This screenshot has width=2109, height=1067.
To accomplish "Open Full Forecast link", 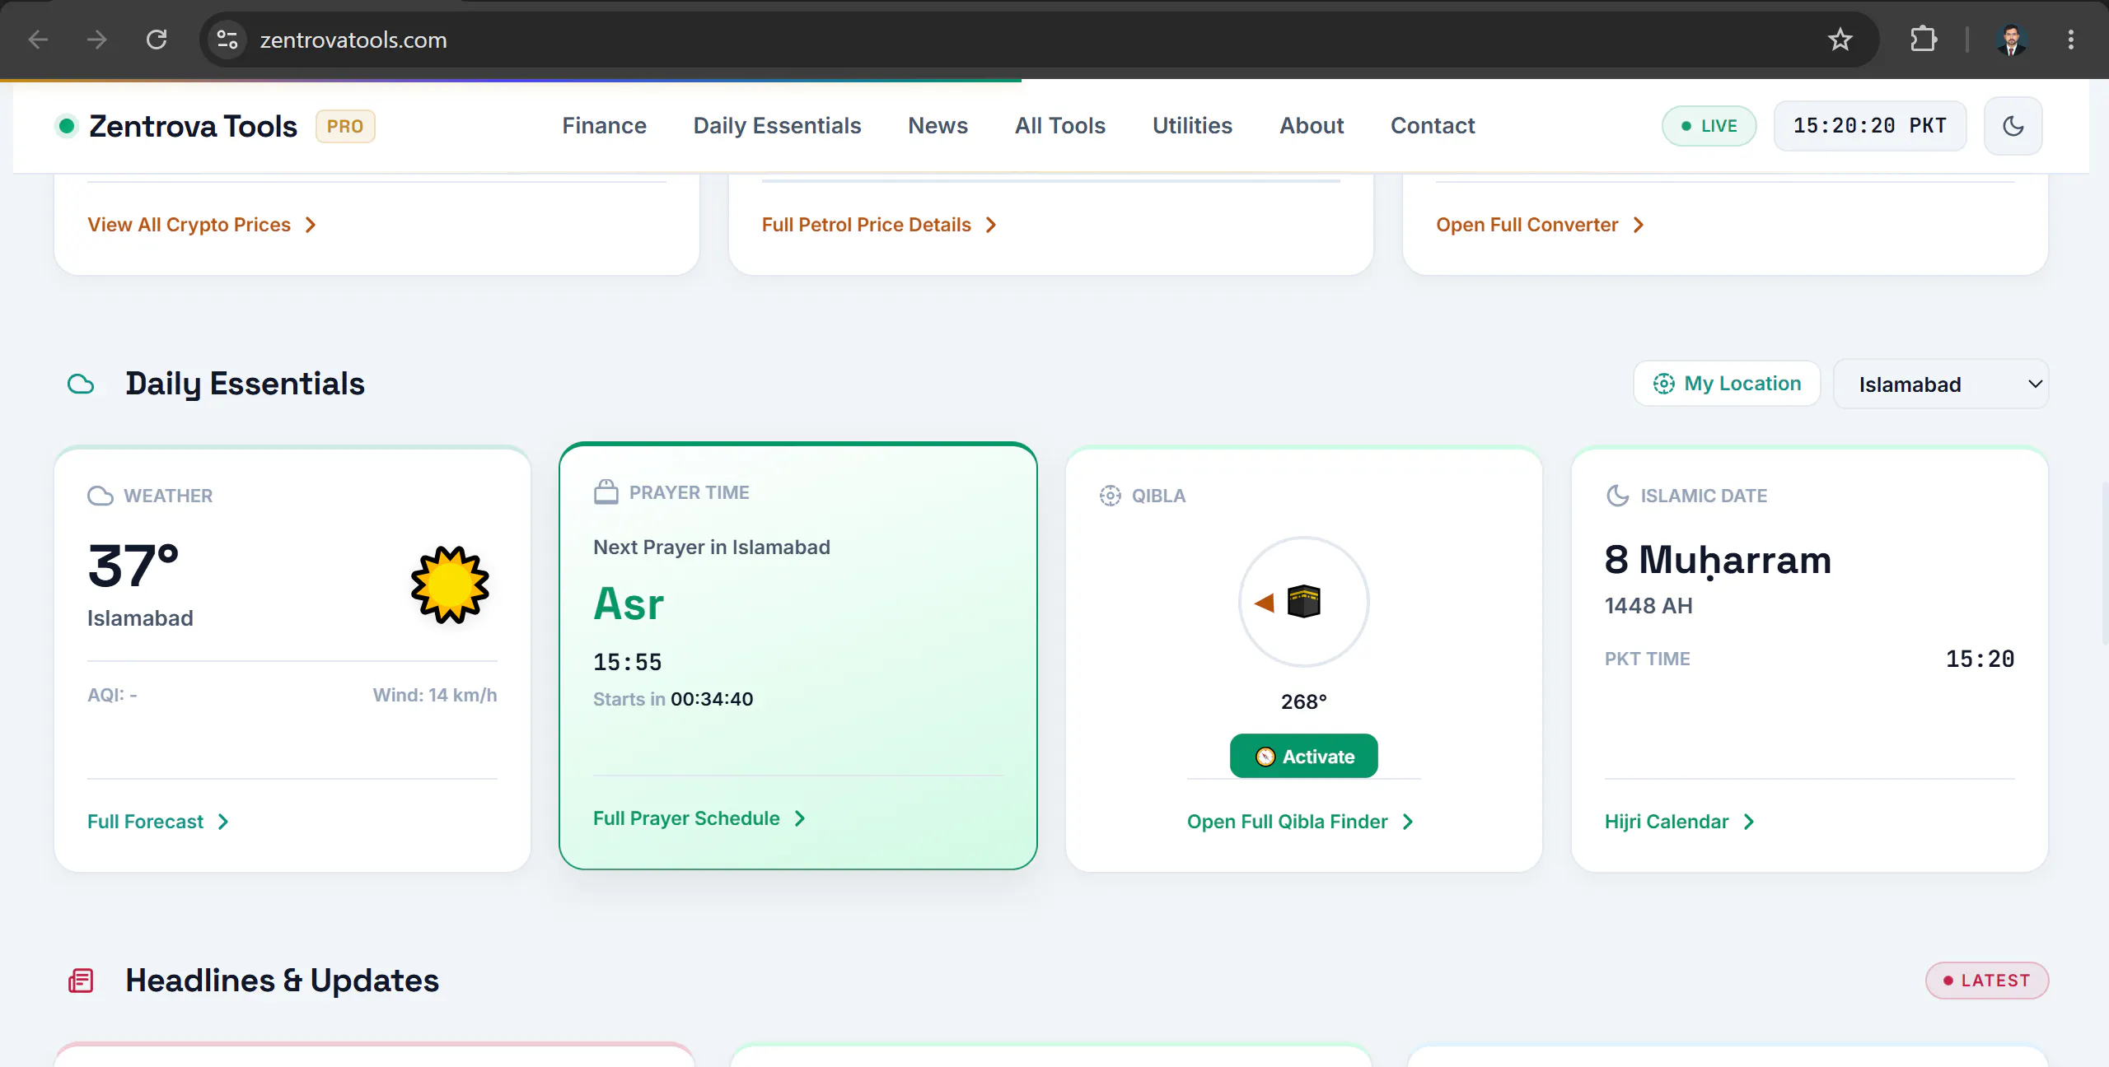I will pos(158,822).
